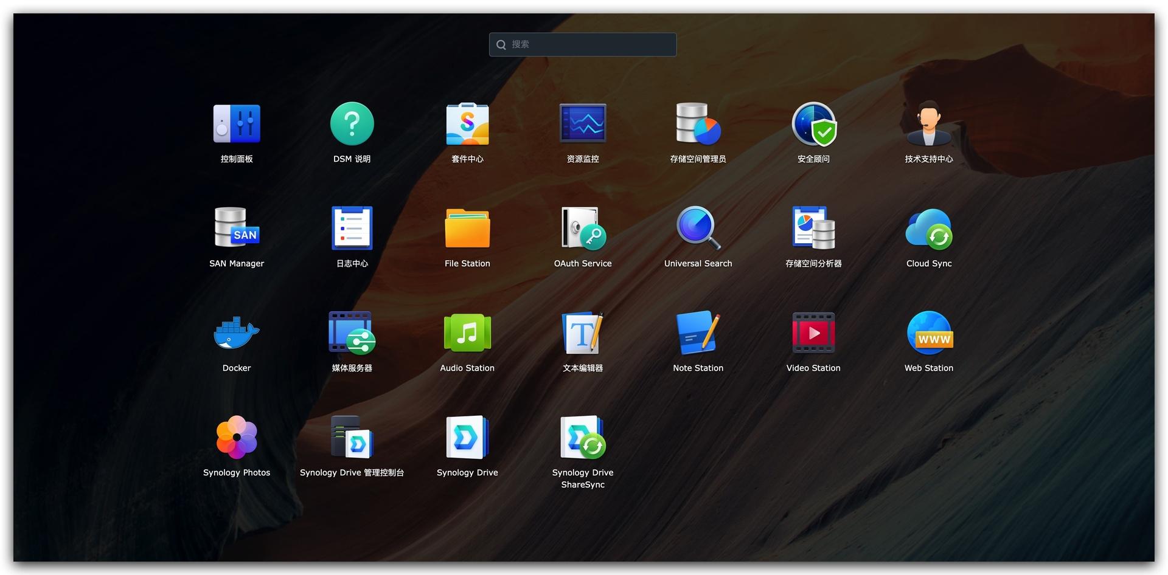
Task: Open the 控制面板 control panel icon
Action: (237, 123)
